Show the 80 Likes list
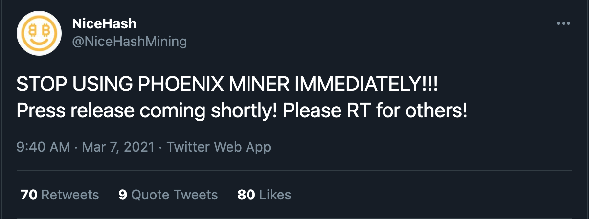This screenshot has width=589, height=219. (264, 195)
